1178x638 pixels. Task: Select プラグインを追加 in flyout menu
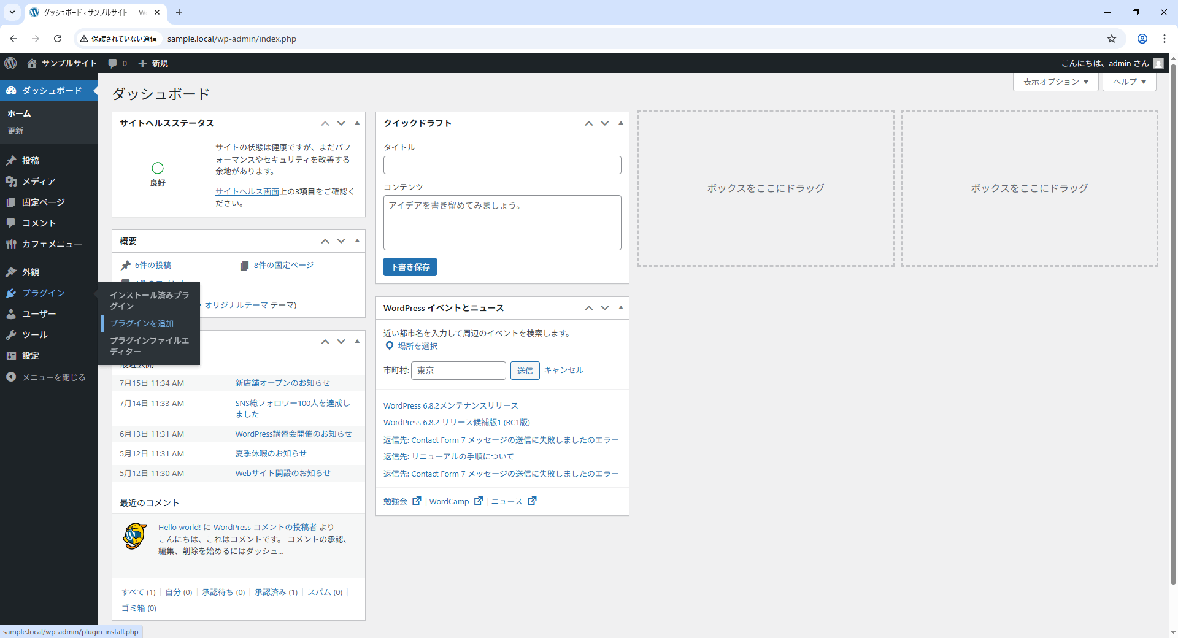click(142, 323)
